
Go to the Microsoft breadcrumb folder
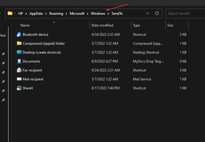(x=77, y=14)
